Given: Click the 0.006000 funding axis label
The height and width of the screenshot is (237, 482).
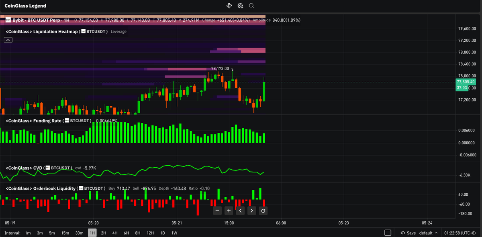Looking at the screenshot, I should tap(466, 131).
